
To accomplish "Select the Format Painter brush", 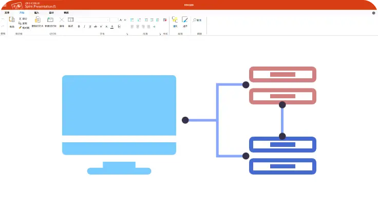I will 20,28.
